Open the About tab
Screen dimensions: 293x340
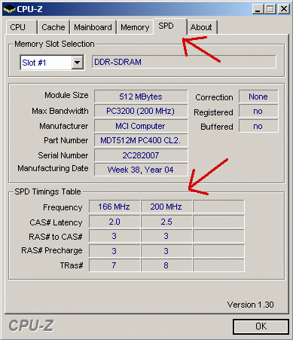coord(202,27)
